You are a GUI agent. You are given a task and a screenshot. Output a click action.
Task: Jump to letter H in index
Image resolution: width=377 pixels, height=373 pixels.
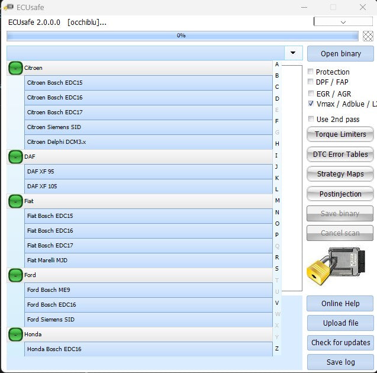click(277, 144)
